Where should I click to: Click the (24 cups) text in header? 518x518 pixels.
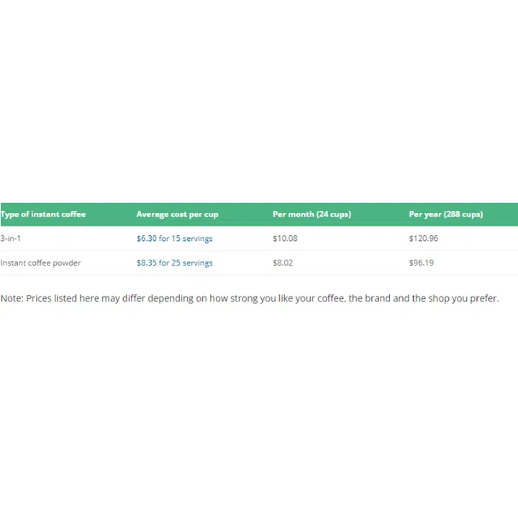click(x=334, y=214)
